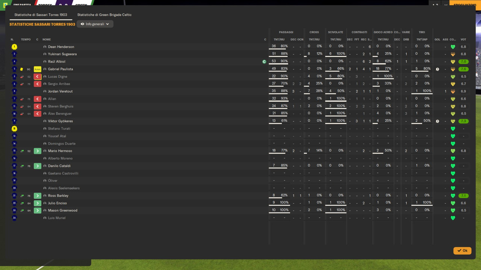
Task: Click the condition heart icon for Ross Barkley
Action: (453, 196)
